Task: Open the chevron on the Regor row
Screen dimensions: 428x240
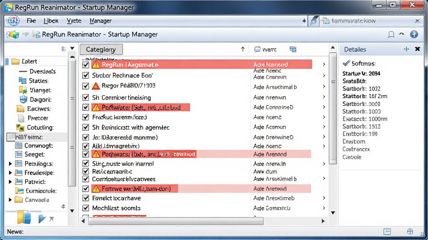Action: pos(324,87)
